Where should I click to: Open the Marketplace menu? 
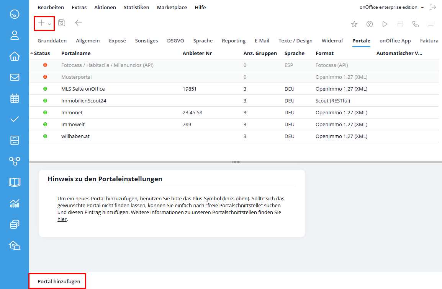[172, 8]
